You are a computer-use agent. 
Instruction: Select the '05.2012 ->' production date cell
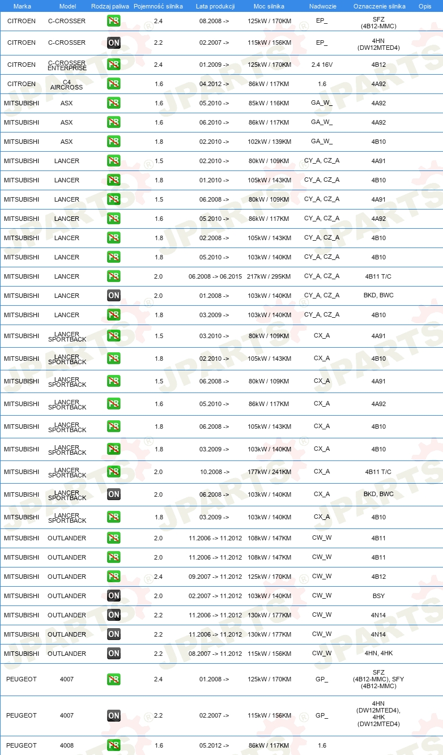(214, 745)
